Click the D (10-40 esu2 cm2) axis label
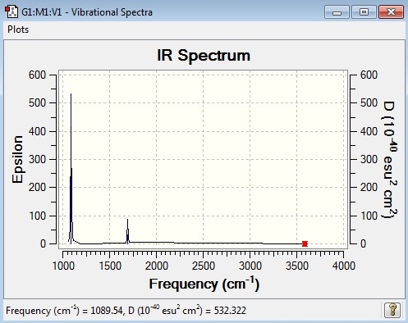Viewport: 408px width, 323px height. click(x=389, y=160)
